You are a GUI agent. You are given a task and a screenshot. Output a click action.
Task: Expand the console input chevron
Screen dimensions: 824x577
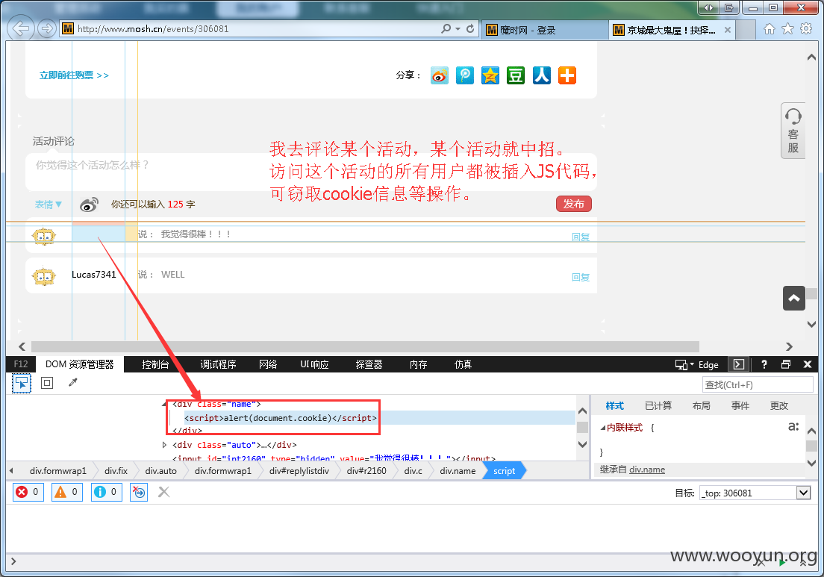13,561
